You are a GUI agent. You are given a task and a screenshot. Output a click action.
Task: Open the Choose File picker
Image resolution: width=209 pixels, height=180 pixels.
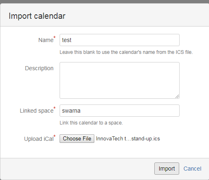tap(77, 138)
